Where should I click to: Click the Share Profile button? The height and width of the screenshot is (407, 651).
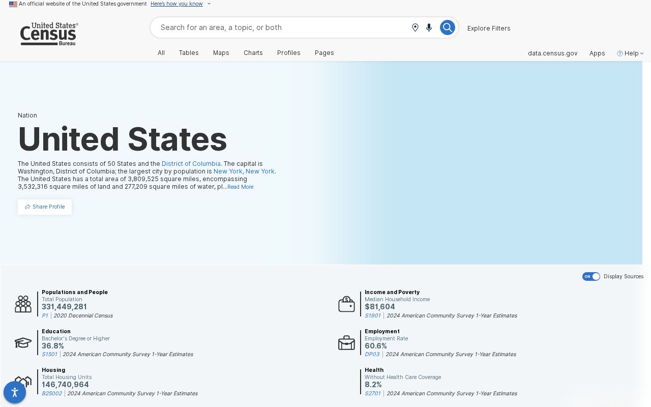[45, 207]
